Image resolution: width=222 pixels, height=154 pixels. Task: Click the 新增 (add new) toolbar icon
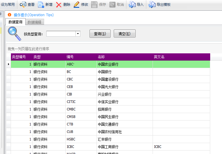point(41,5)
